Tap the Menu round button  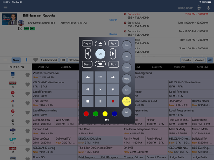click(x=126, y=78)
